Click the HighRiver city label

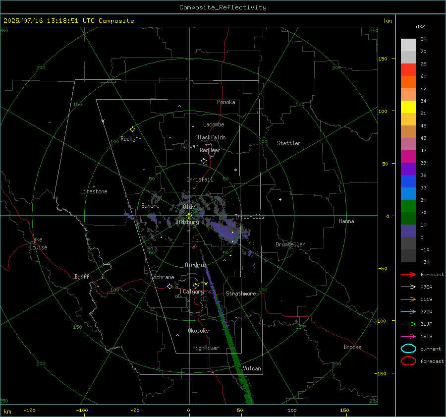click(206, 348)
